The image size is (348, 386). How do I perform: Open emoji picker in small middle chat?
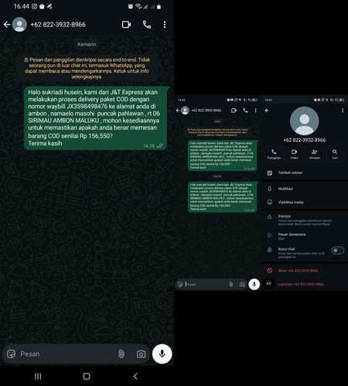[x=180, y=284]
